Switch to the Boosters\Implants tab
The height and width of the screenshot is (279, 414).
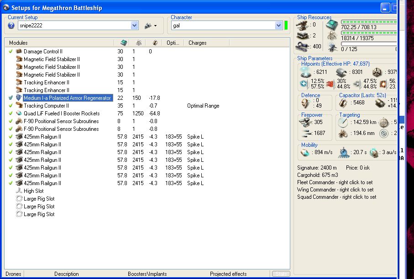(147, 274)
